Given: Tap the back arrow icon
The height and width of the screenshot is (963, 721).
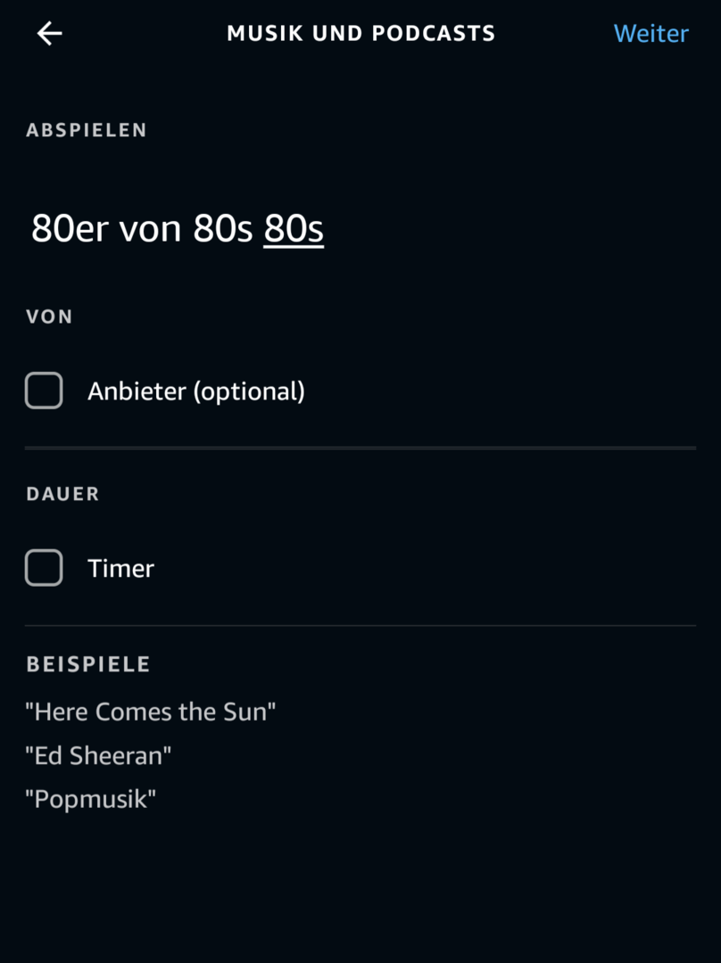Looking at the screenshot, I should tap(49, 34).
